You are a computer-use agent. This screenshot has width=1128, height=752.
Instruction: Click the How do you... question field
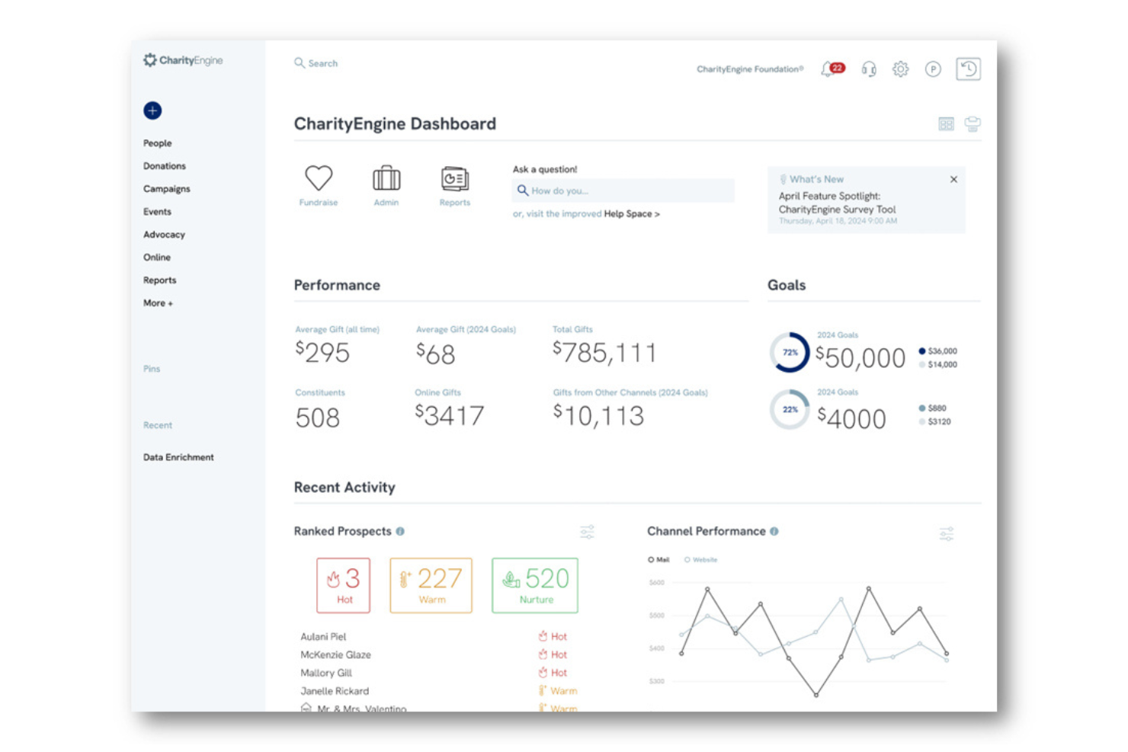point(623,190)
